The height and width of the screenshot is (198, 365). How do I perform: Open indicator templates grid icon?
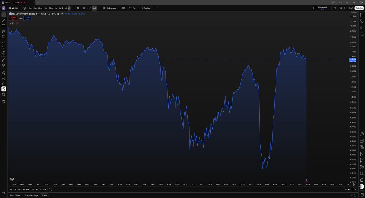123,8
